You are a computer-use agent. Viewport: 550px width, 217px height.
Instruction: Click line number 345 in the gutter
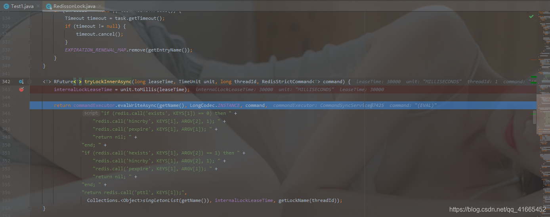tap(6, 105)
